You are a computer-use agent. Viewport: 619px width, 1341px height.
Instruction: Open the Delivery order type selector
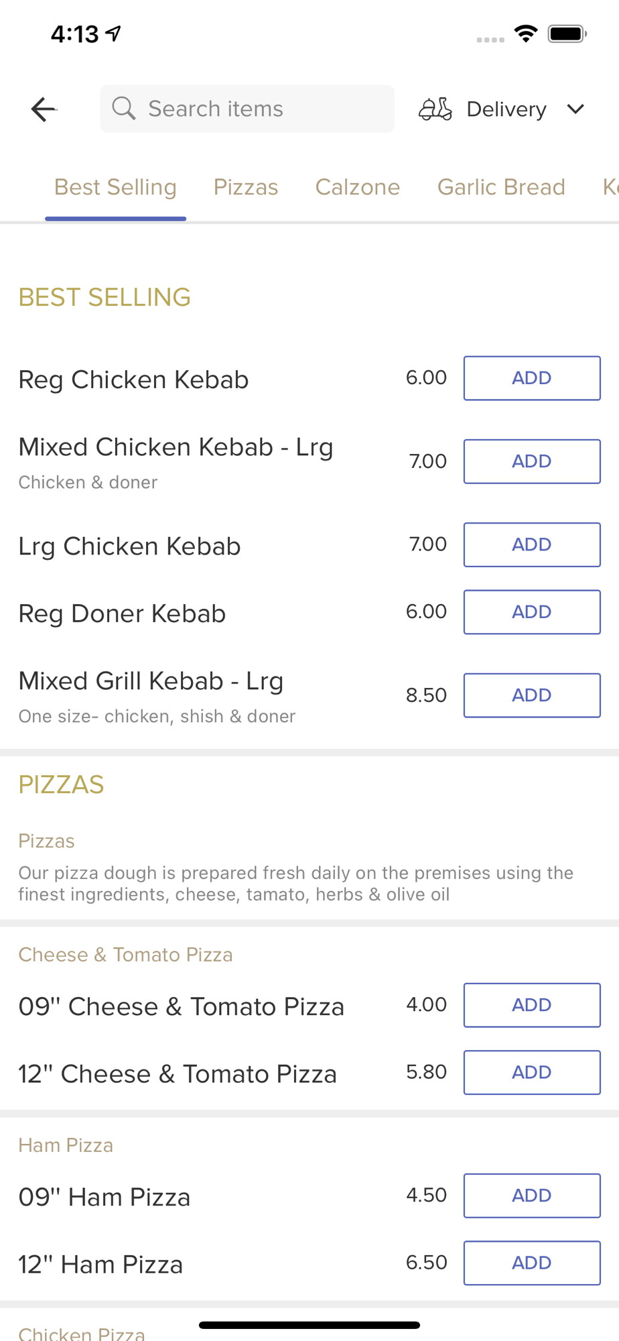(x=506, y=109)
